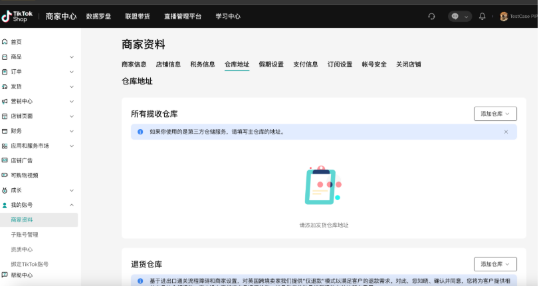Click the 首页 home icon
This screenshot has width=543, height=286.
(x=5, y=42)
